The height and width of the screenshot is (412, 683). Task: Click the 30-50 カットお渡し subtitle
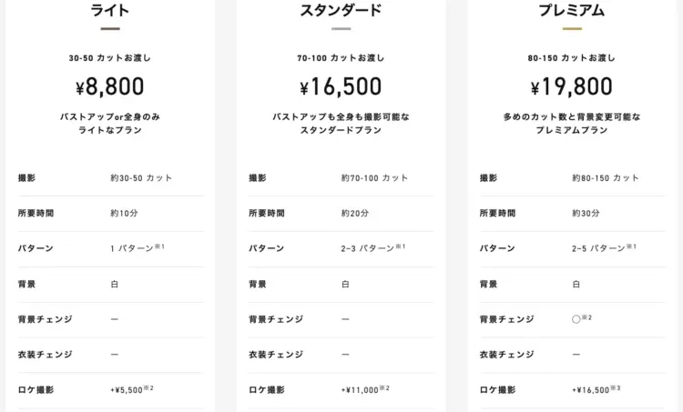pos(110,58)
